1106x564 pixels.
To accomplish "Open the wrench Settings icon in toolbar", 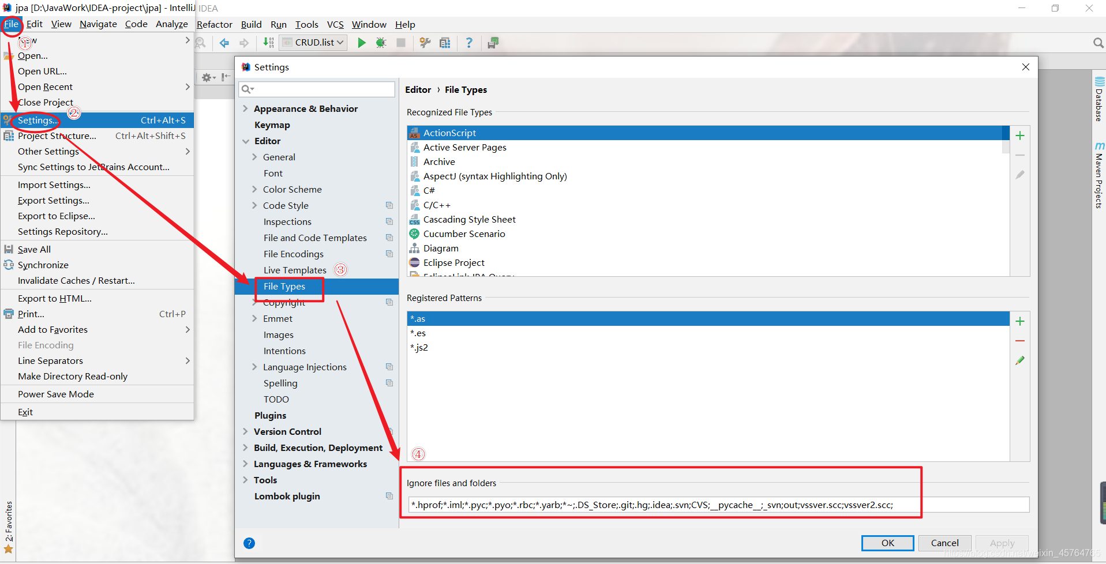I will [425, 43].
